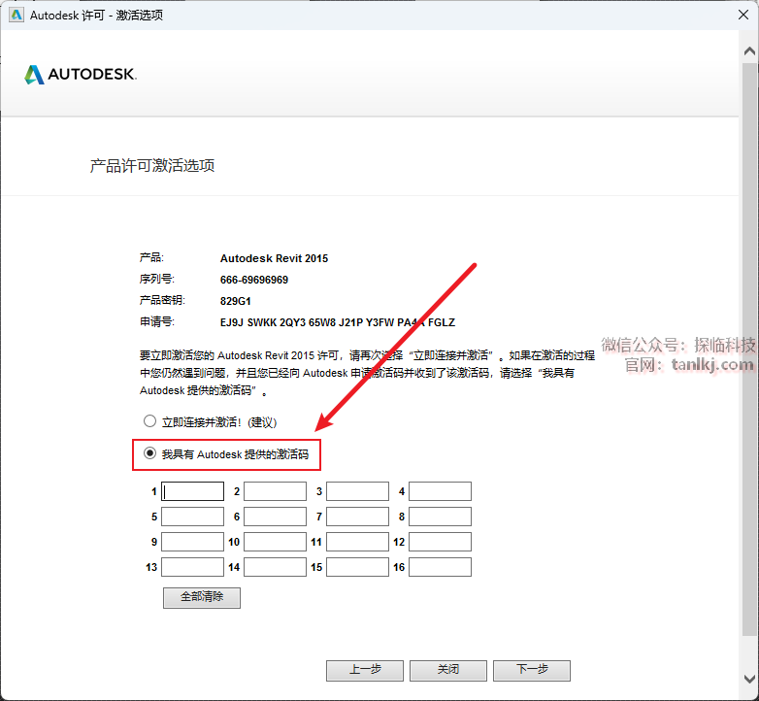Click activation code field 7
This screenshot has width=759, height=701.
pyautogui.click(x=358, y=517)
